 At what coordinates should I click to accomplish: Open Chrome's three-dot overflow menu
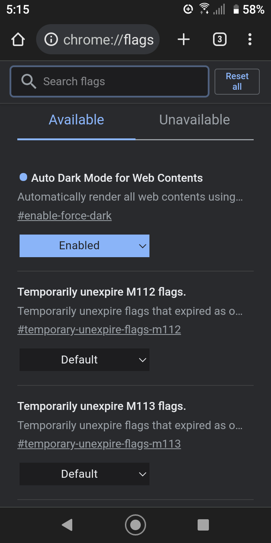click(250, 39)
